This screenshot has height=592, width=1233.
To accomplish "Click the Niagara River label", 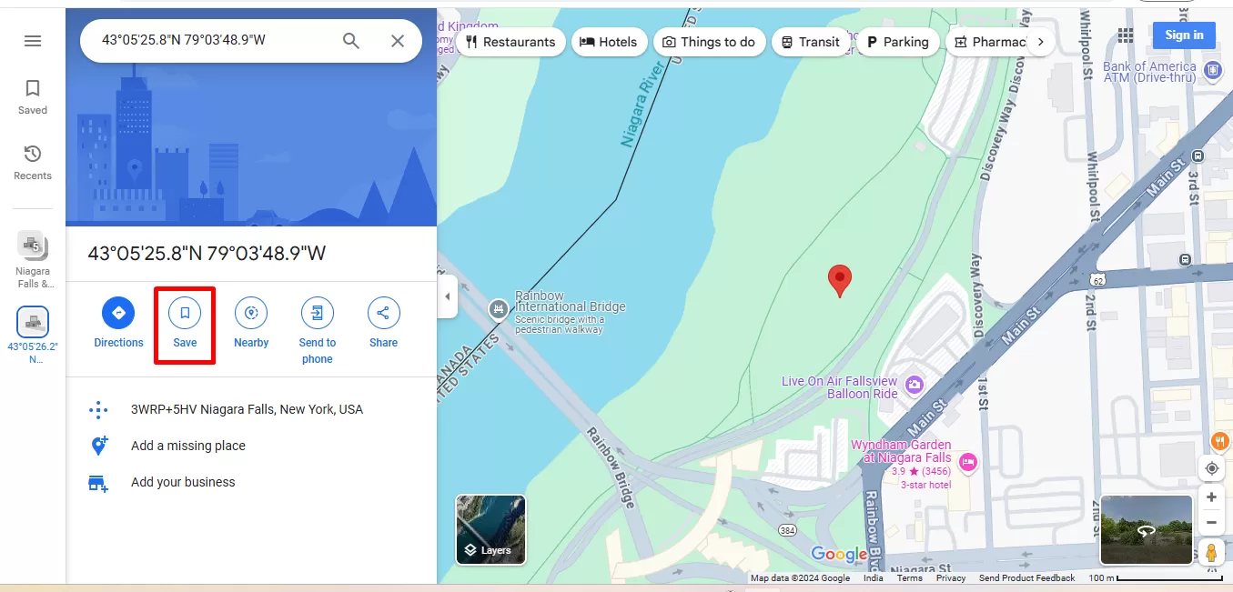I will (x=644, y=106).
